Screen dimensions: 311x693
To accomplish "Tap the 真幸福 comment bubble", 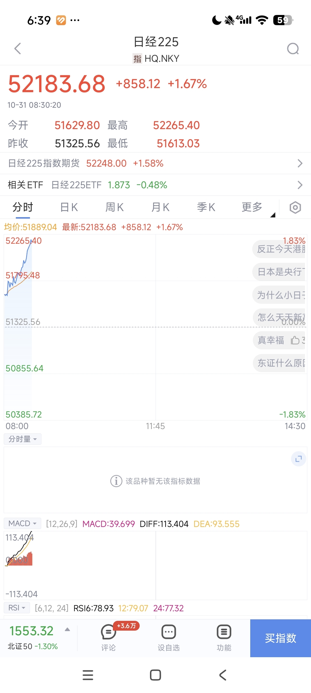I will (x=279, y=340).
